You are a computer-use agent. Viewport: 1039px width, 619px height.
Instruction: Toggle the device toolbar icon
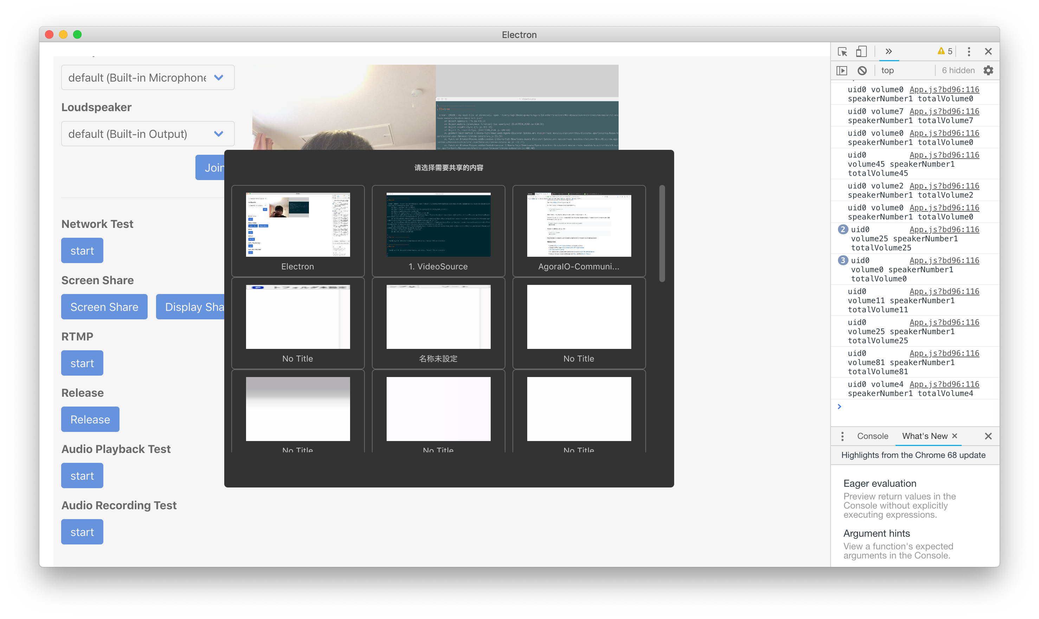pyautogui.click(x=861, y=52)
